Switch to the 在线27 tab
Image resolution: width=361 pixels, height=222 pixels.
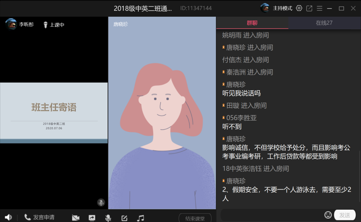point(324,23)
